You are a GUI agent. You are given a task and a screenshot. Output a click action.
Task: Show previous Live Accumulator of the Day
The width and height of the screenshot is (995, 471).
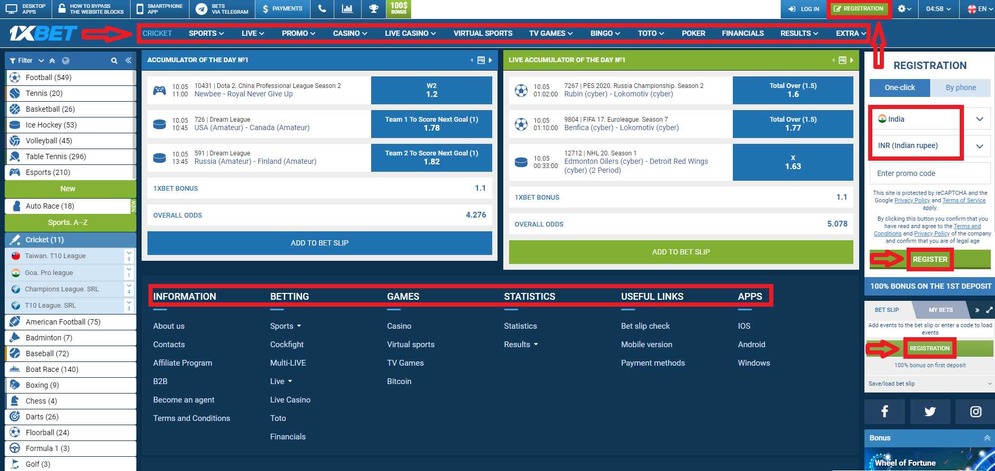pyautogui.click(x=833, y=60)
